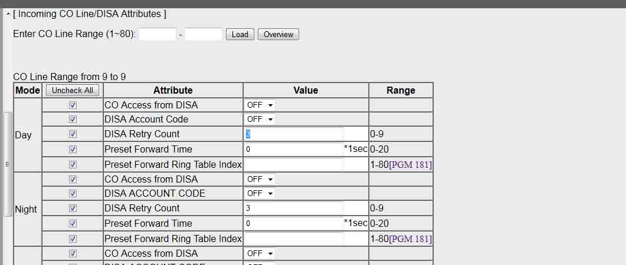Toggle Day DISA Retry Count checkbox
The width and height of the screenshot is (626, 265).
click(x=73, y=134)
